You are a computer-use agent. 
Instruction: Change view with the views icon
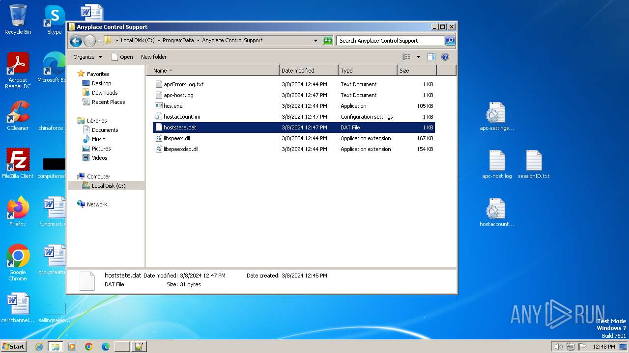point(406,57)
